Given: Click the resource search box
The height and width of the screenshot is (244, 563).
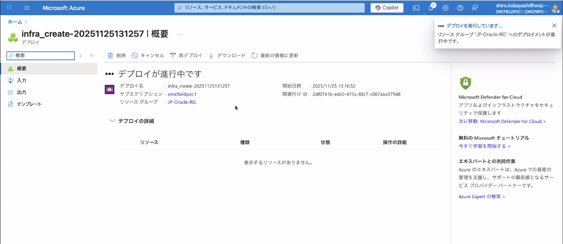Looking at the screenshot, I should coord(269,8).
